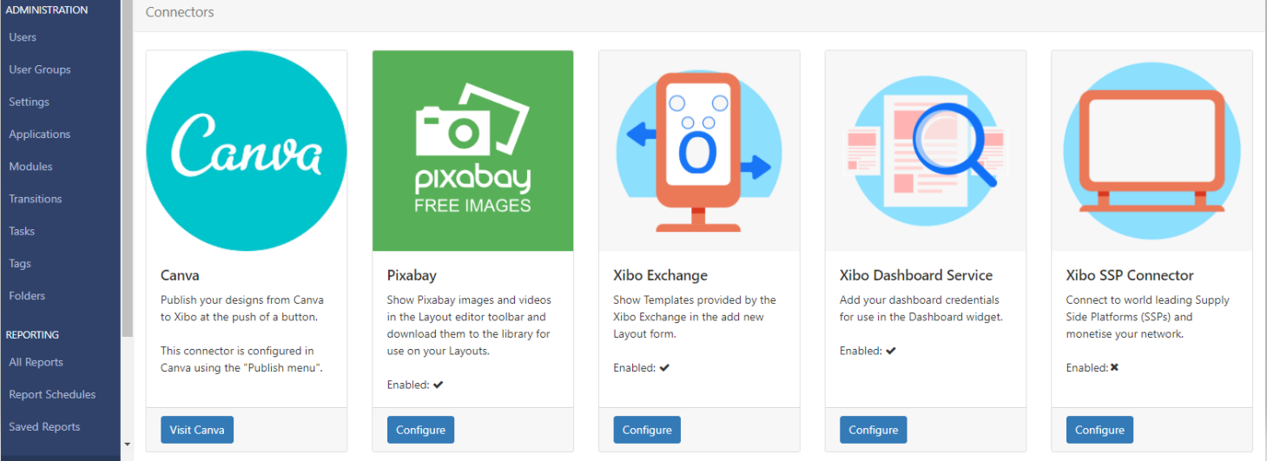
Task: Click the Xibo Exchange enabled checkmark
Action: [664, 367]
